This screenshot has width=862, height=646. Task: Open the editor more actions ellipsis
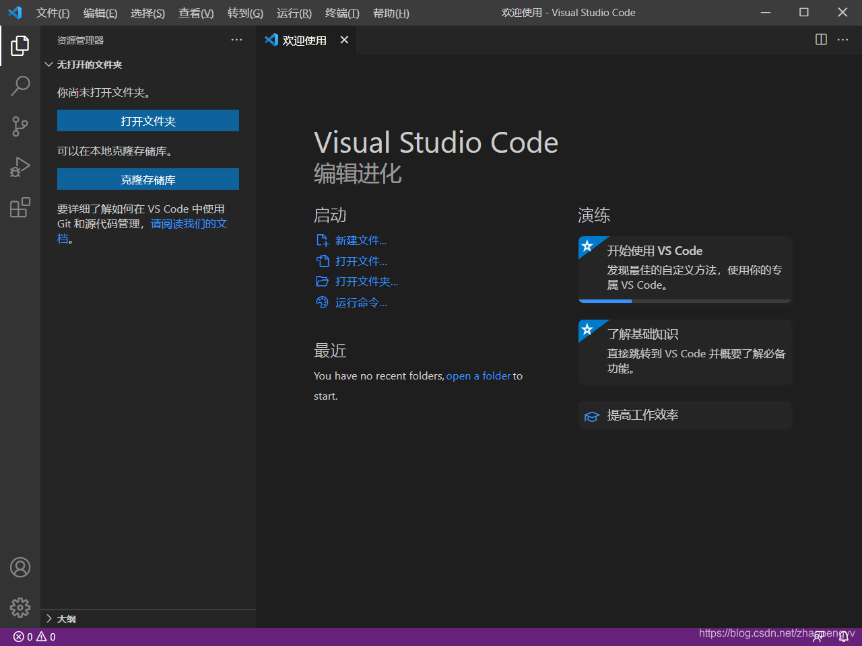click(842, 40)
